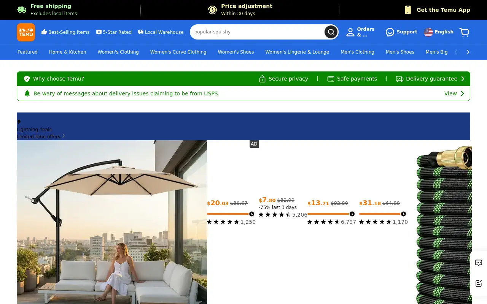Go to Local Warehouse link
The image size is (487, 304).
(x=161, y=32)
